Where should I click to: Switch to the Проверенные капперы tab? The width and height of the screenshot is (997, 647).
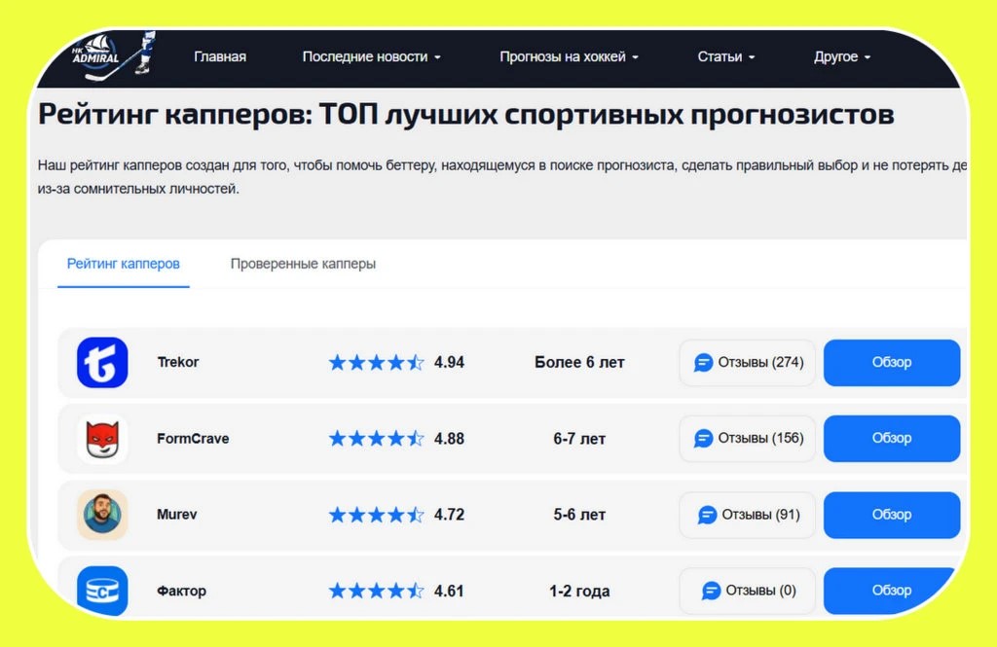[303, 264]
